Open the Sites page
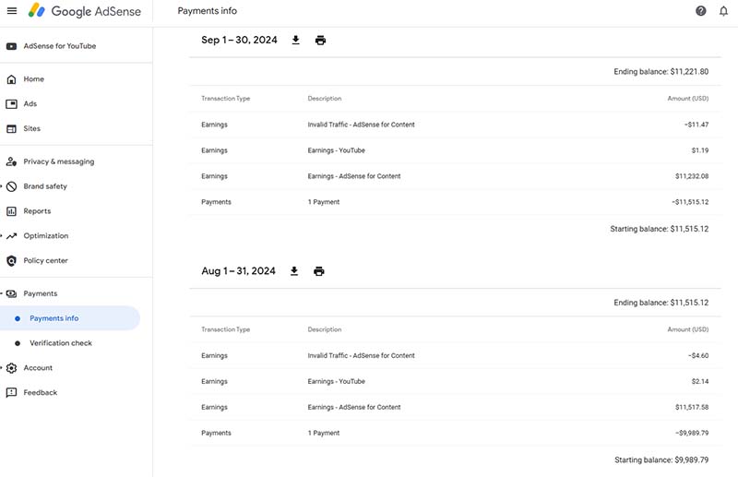The image size is (738, 477). coord(32,129)
